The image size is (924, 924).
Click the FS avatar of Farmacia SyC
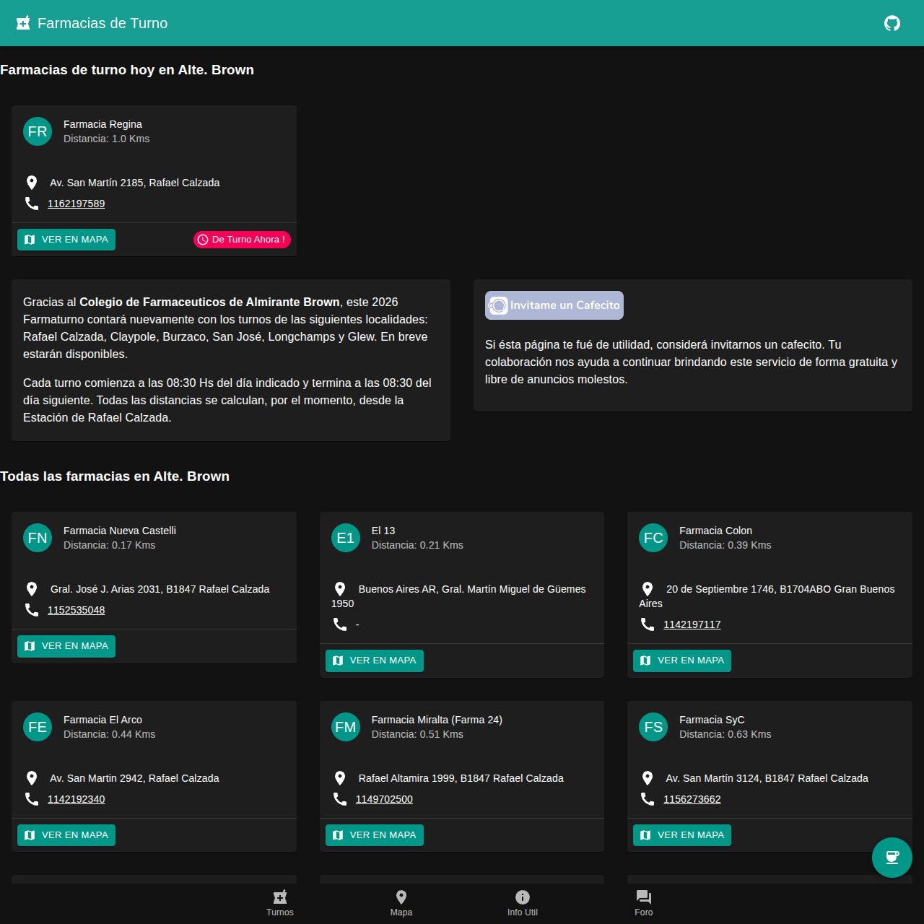pyautogui.click(x=653, y=727)
